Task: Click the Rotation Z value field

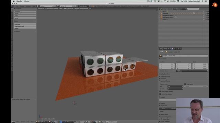Action: tap(184, 68)
